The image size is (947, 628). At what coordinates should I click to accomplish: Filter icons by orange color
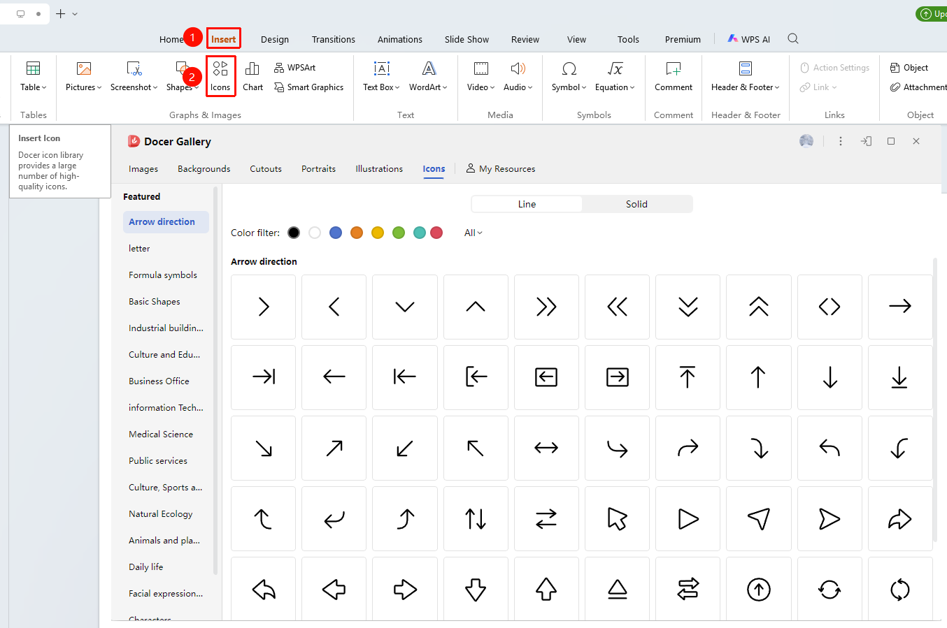click(x=357, y=233)
